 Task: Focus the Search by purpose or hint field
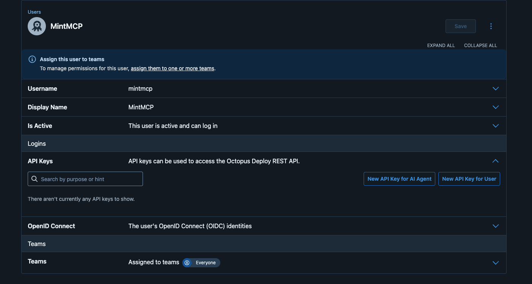pos(85,179)
